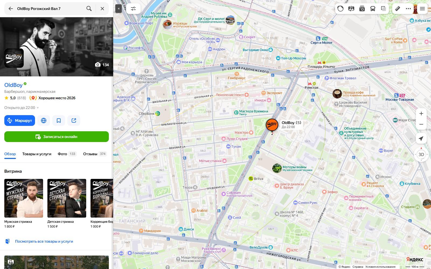Go back using the search bar arrow
431x269 pixels.
click(11, 9)
